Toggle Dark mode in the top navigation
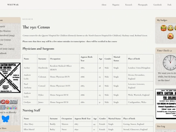176x132 pixels. pos(169,5)
